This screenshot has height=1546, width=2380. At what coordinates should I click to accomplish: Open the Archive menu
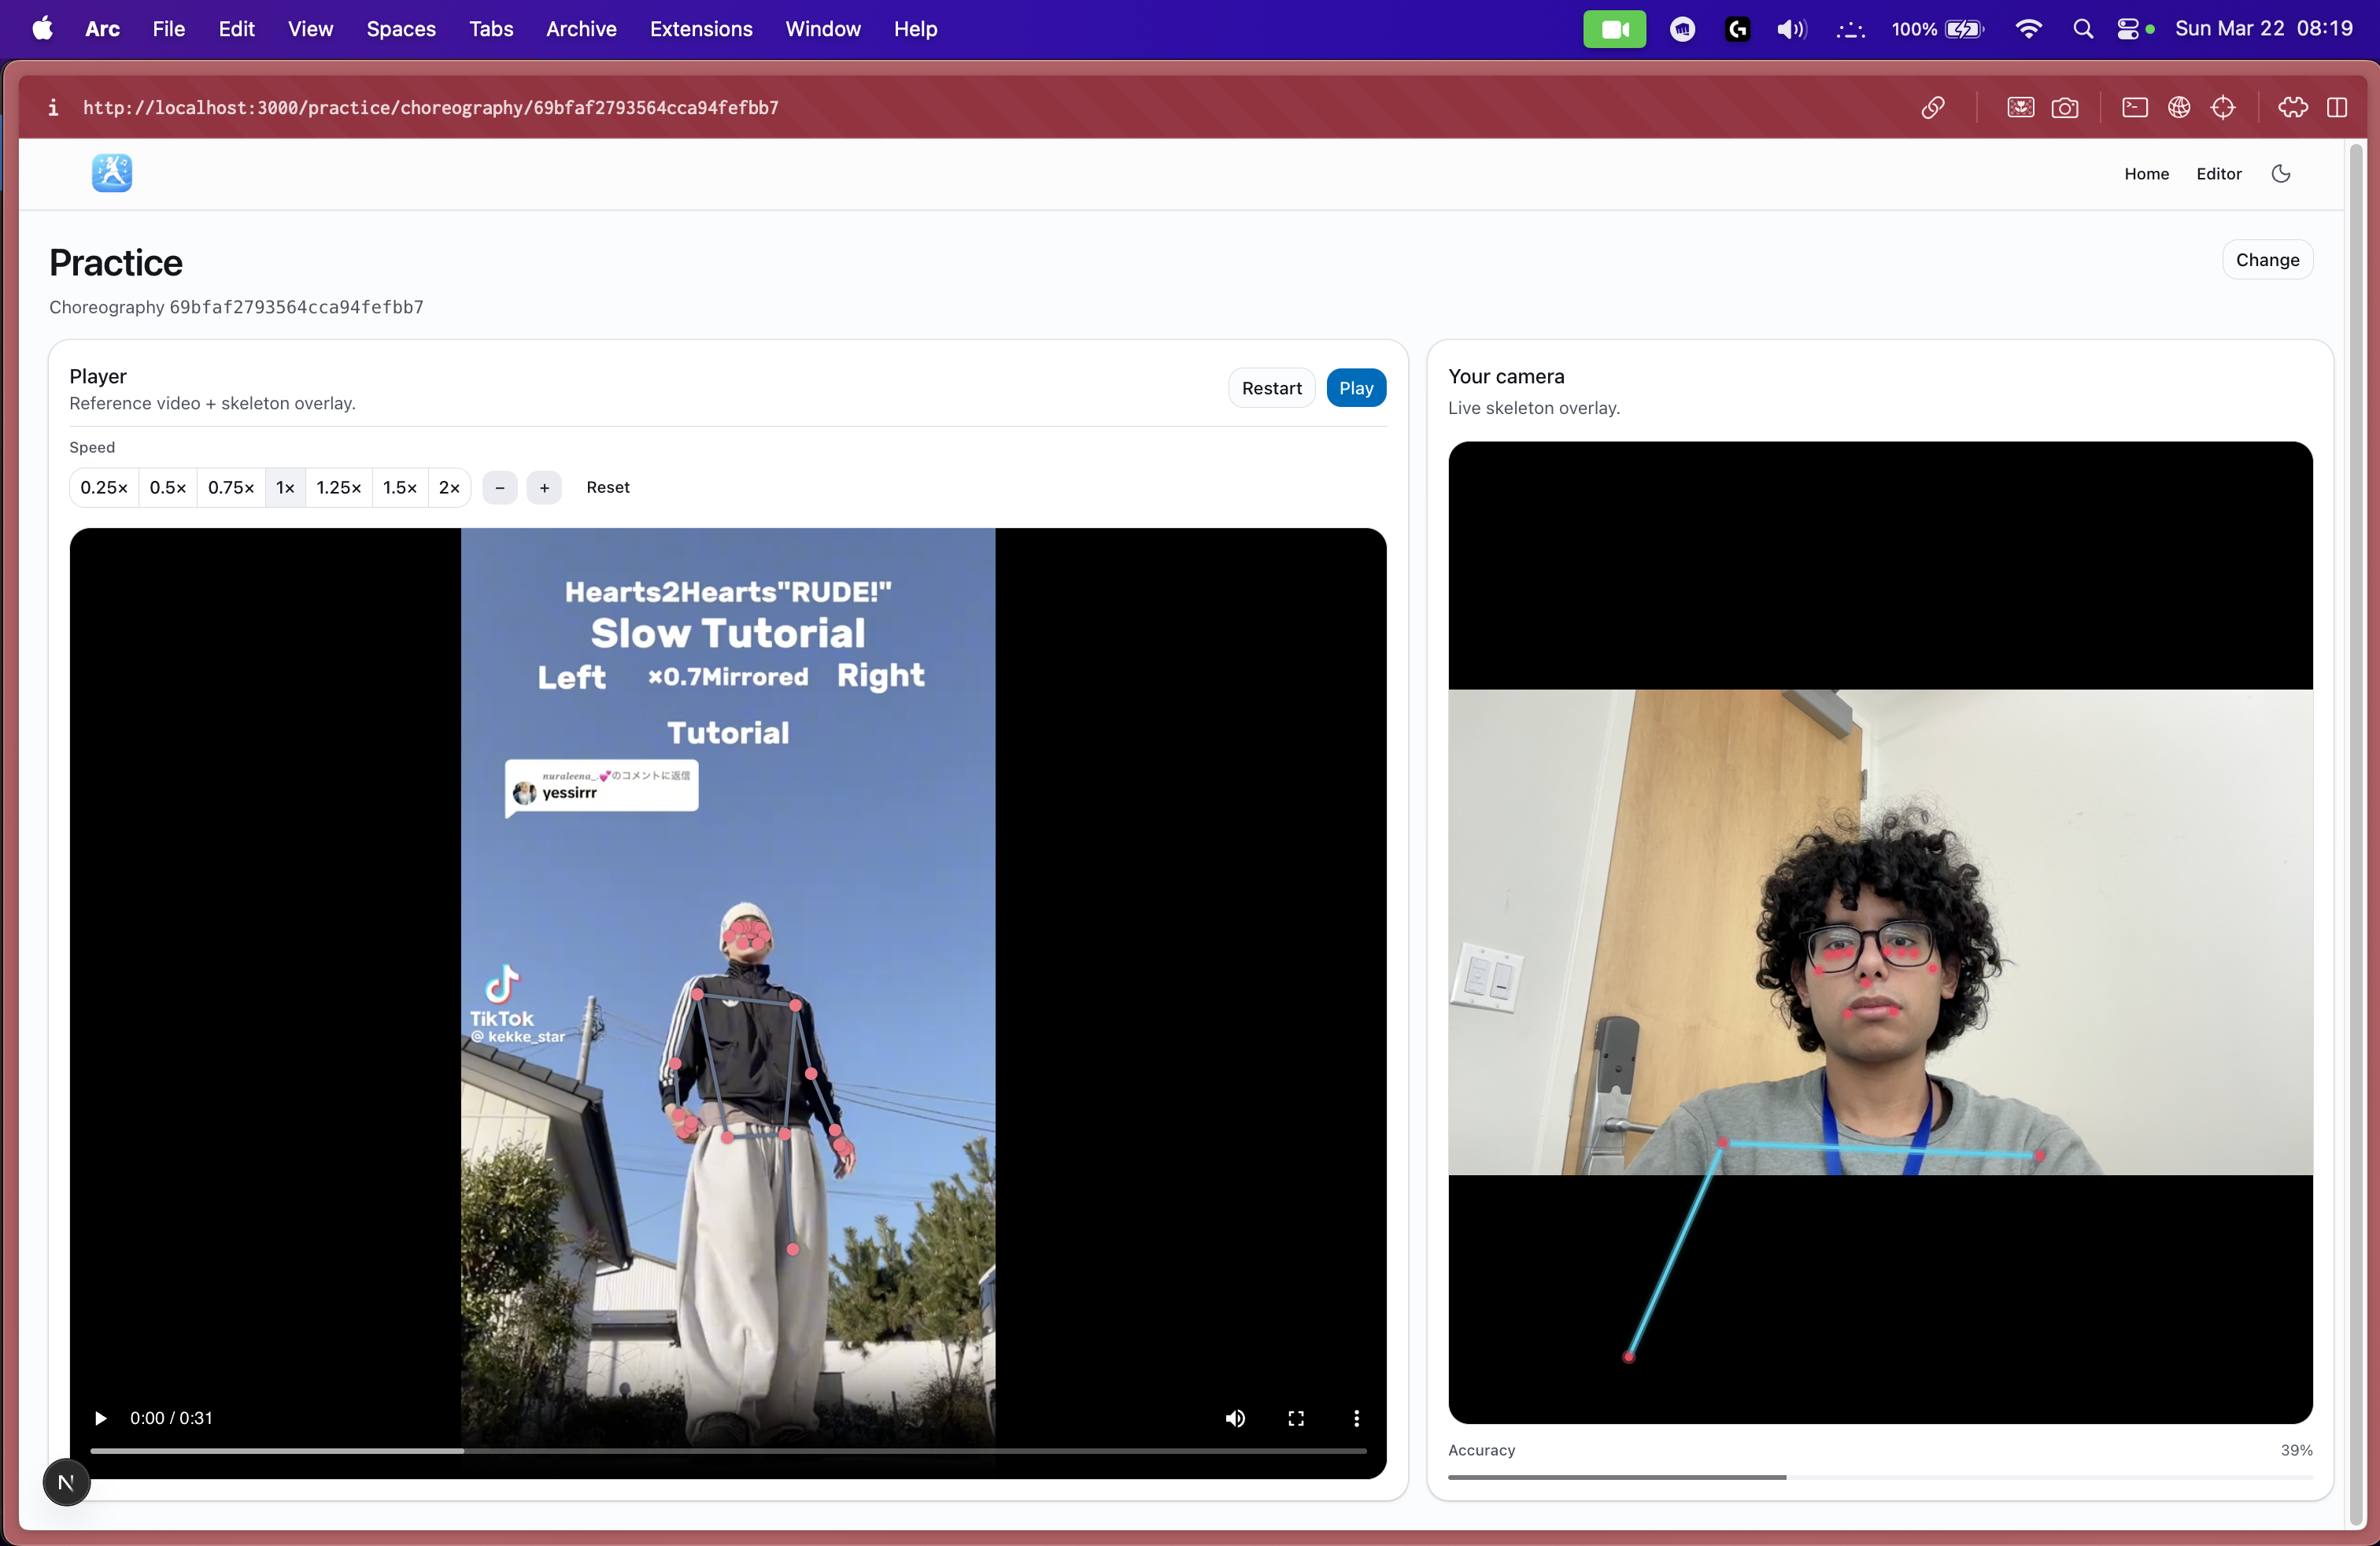(x=581, y=29)
